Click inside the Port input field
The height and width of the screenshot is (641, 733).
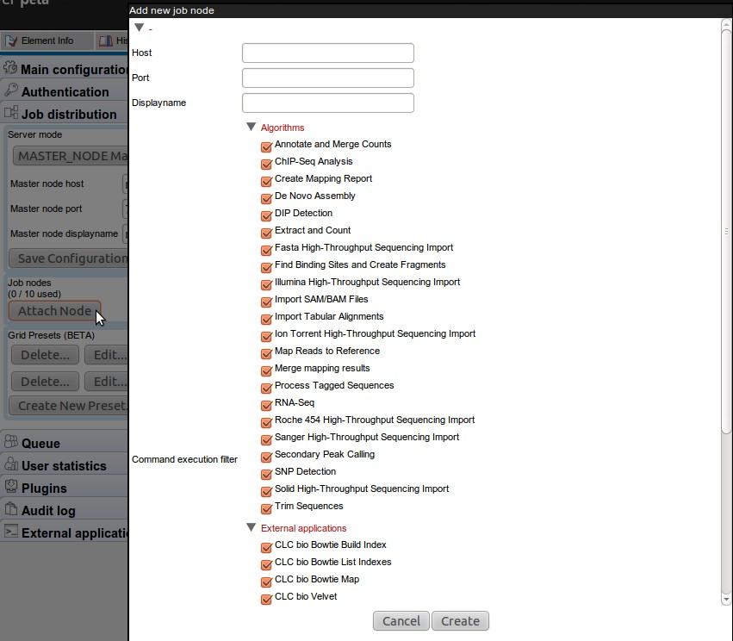click(x=327, y=78)
